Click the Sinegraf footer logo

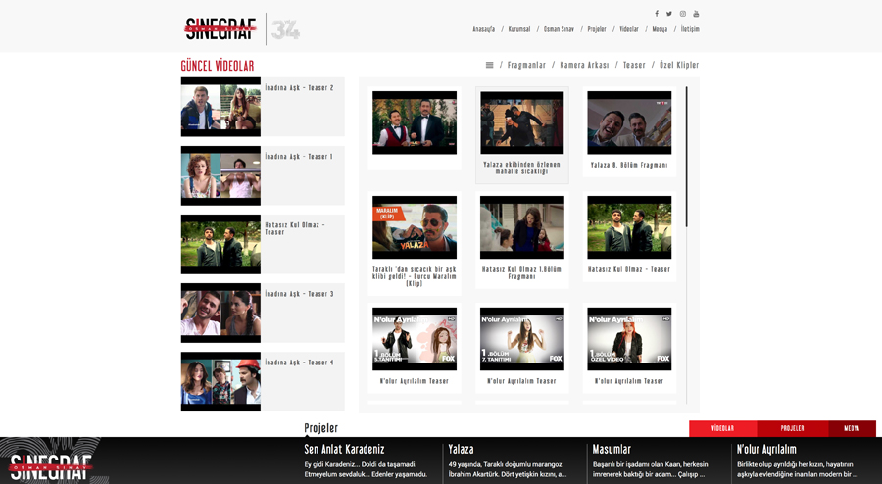(x=51, y=464)
